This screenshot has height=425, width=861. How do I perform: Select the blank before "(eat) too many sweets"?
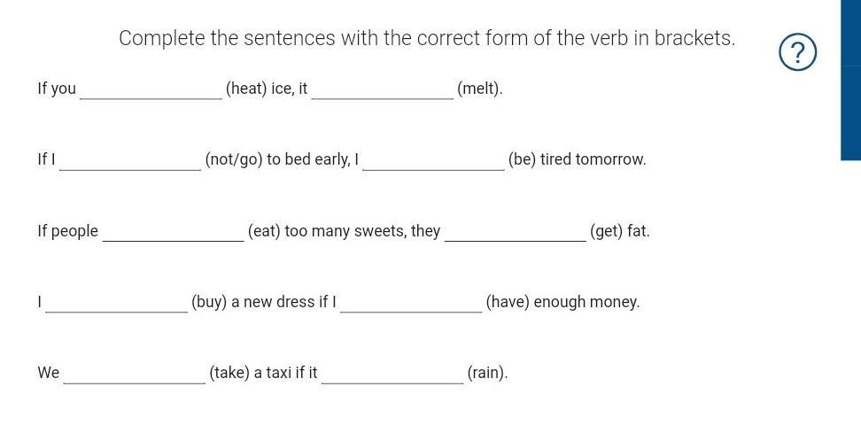click(x=173, y=231)
